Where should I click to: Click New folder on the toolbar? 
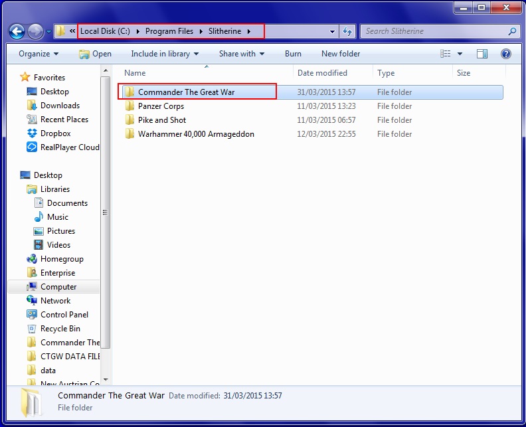(341, 54)
